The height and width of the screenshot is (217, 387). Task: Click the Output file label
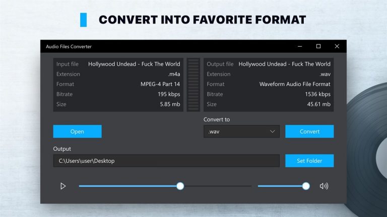click(x=220, y=64)
